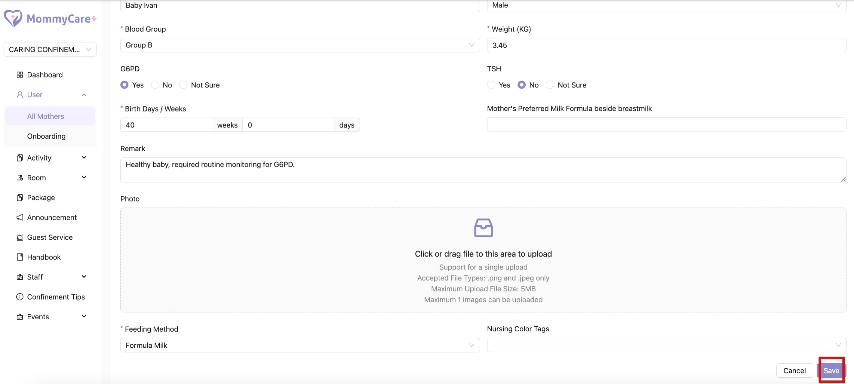The height and width of the screenshot is (384, 854).
Task: Click the Handbook book icon
Action: 20,257
